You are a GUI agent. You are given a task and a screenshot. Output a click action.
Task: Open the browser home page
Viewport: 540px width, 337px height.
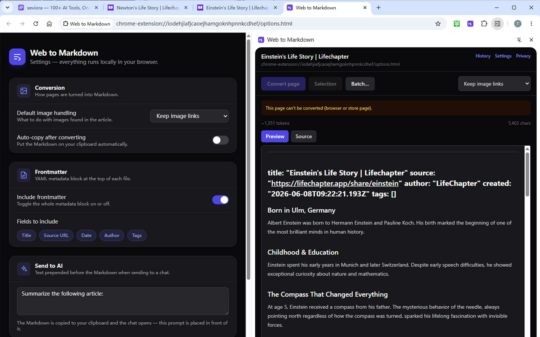49,24
